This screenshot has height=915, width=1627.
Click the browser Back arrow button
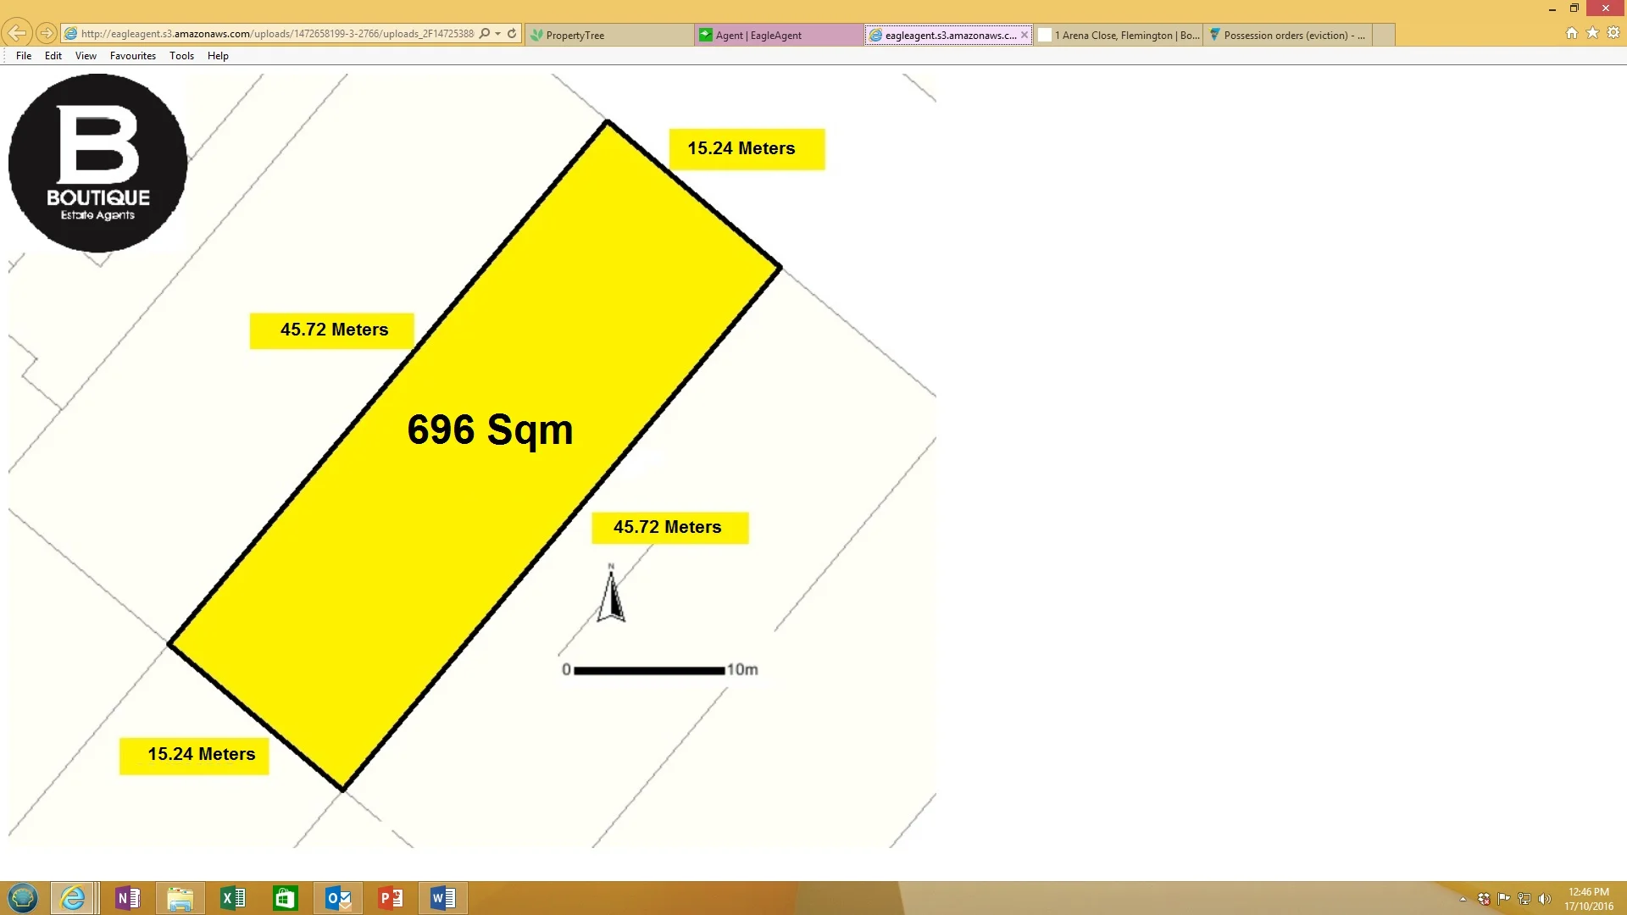coord(17,33)
